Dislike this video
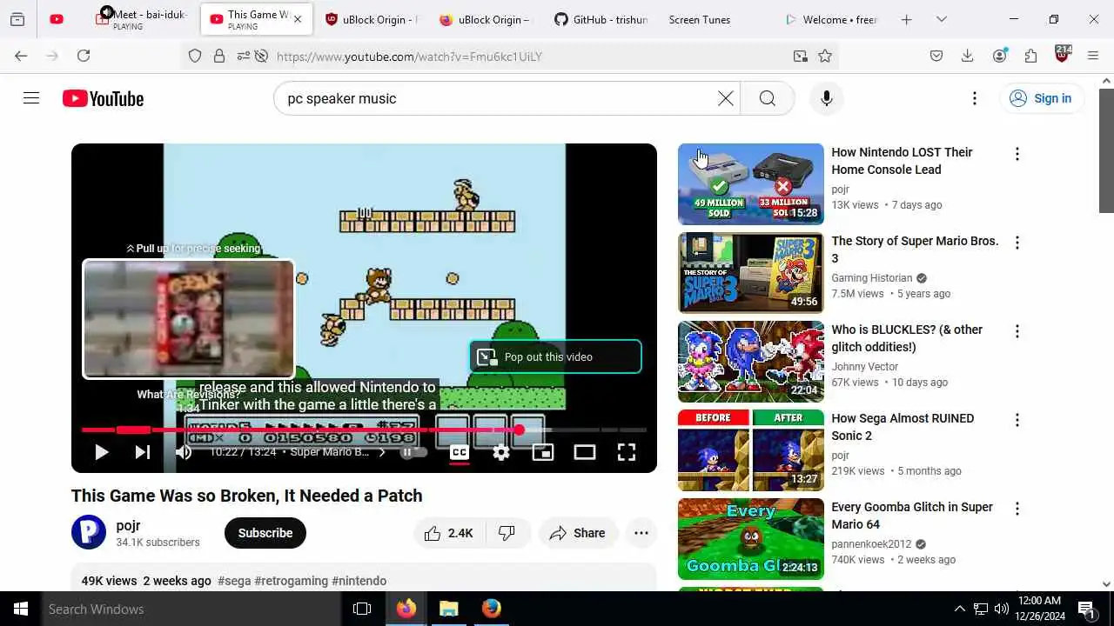 point(507,533)
